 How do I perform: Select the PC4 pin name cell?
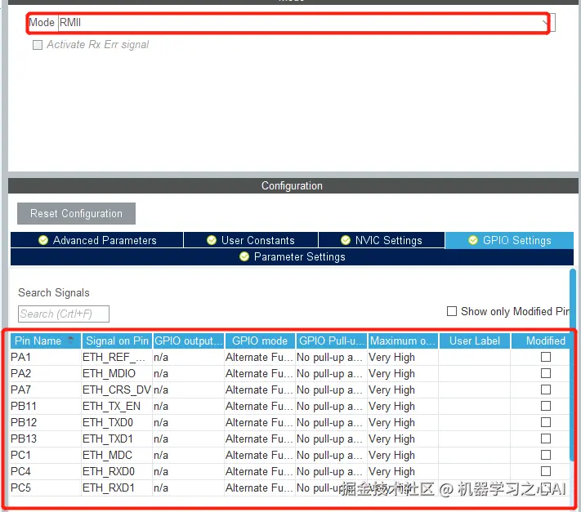coord(46,471)
